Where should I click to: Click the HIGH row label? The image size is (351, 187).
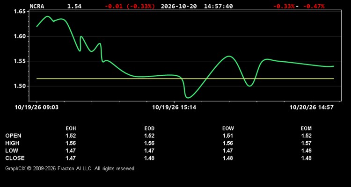pyautogui.click(x=13, y=143)
